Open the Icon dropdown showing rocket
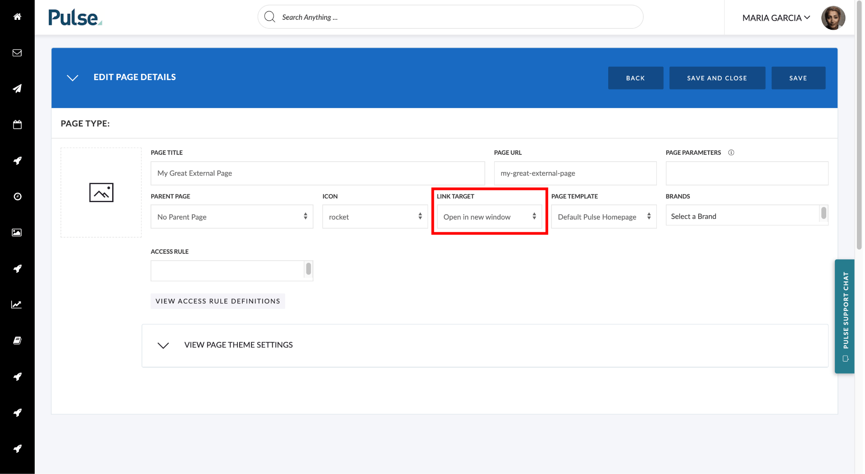This screenshot has width=865, height=474. point(375,217)
